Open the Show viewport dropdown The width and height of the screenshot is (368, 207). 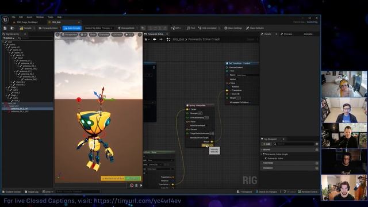[93, 34]
